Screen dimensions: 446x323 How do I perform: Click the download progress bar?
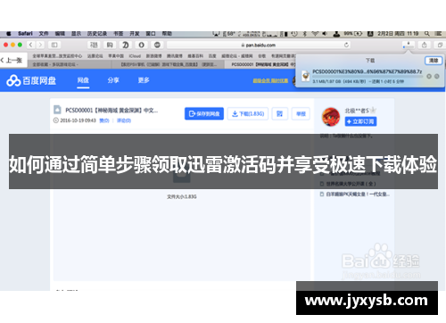[368, 77]
